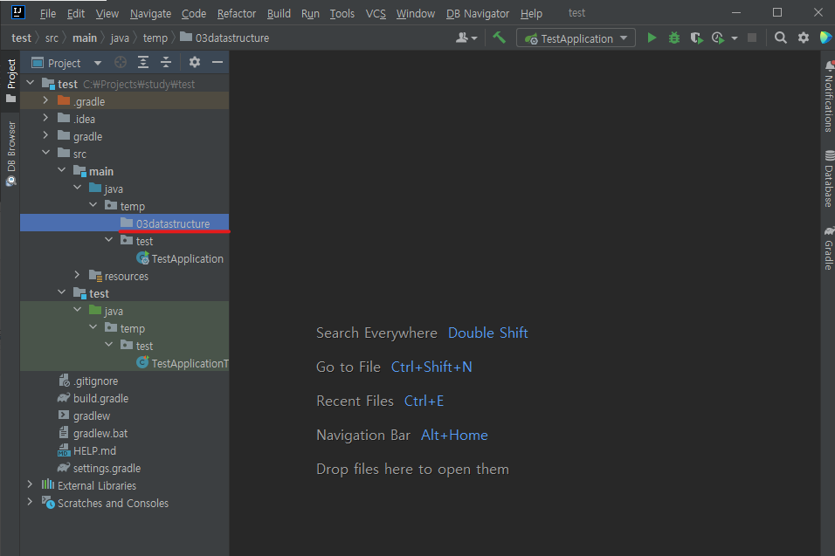Viewport: 835px width, 556px height.
Task: Open the Project view dropdown
Action: [66, 63]
